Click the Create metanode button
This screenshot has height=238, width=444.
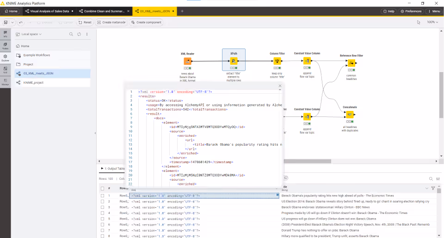(x=111, y=22)
